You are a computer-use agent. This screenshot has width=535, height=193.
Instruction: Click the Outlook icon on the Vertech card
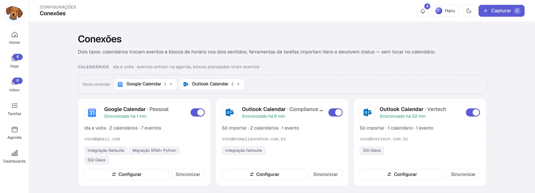click(368, 113)
